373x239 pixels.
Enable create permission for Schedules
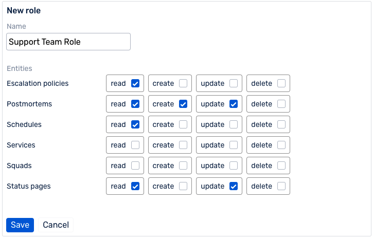tap(183, 124)
